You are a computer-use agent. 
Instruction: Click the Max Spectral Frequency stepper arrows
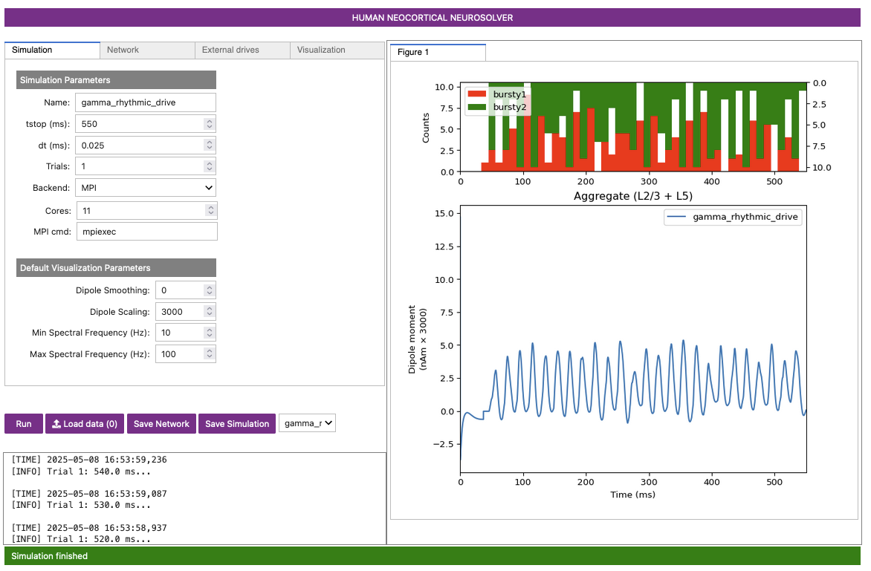210,354
